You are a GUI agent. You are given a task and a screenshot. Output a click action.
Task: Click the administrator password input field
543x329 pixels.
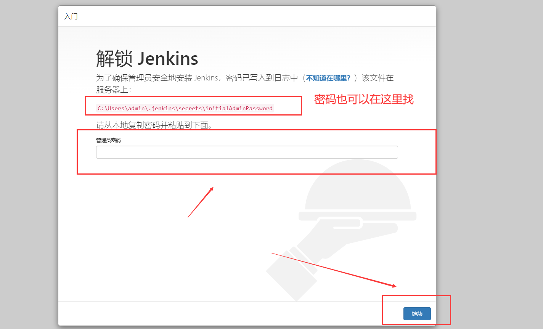pos(247,152)
